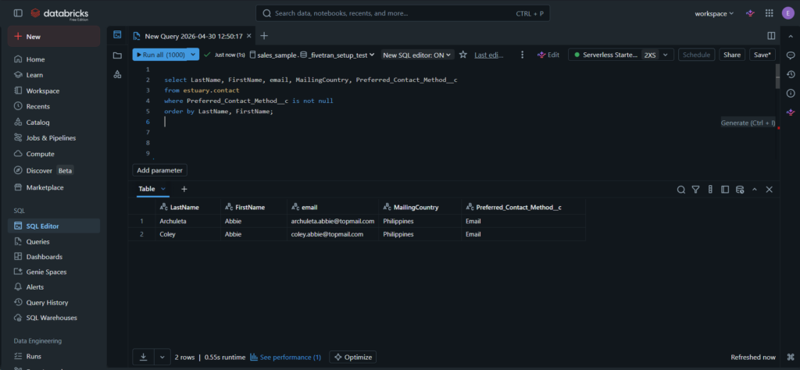Open Jobs & Pipelines in the sidebar
Screen dimensions: 800x370
pyautogui.click(x=54, y=137)
